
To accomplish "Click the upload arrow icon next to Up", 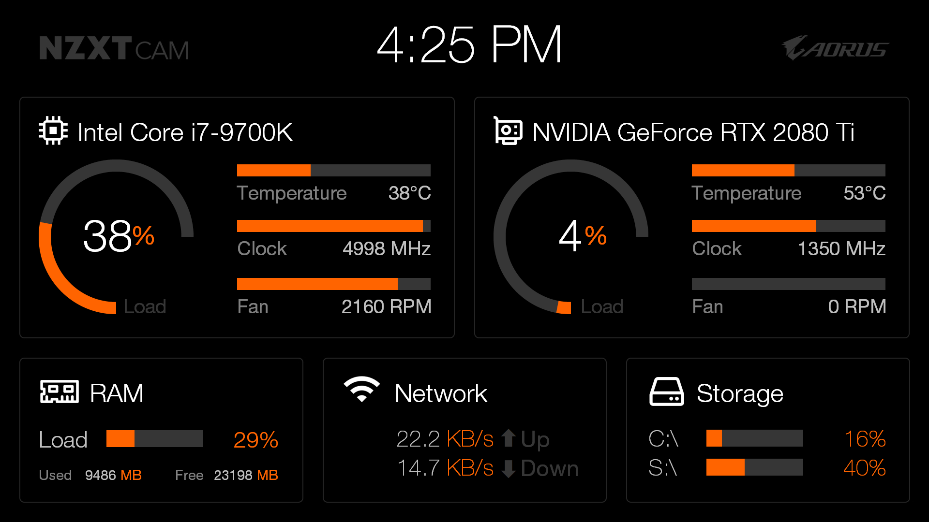I will pos(508,439).
